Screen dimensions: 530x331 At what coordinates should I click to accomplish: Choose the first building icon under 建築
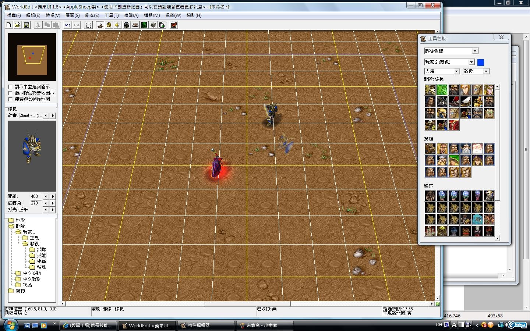tap(430, 196)
